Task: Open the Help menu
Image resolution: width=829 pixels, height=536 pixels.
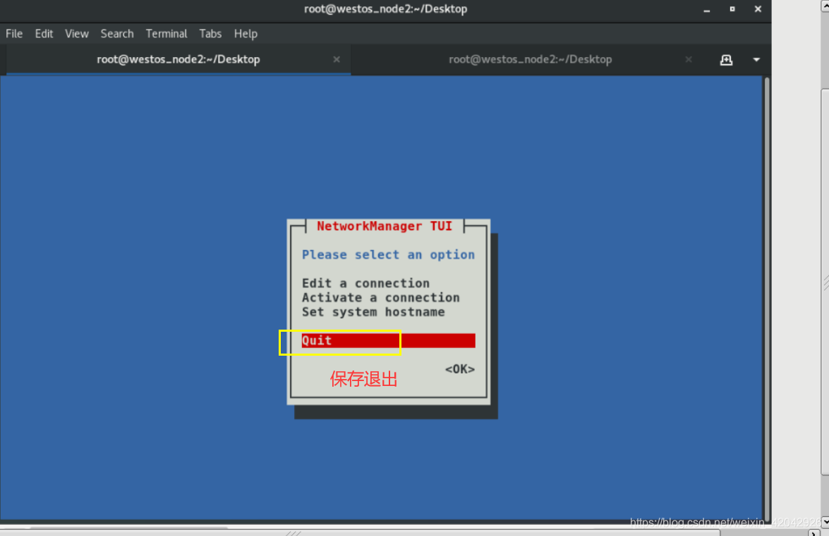Action: [x=246, y=34]
